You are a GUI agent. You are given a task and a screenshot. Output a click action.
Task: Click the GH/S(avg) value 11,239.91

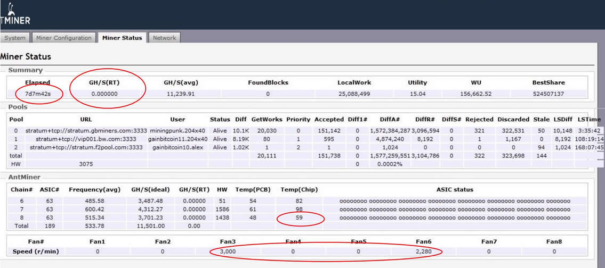pyautogui.click(x=181, y=94)
